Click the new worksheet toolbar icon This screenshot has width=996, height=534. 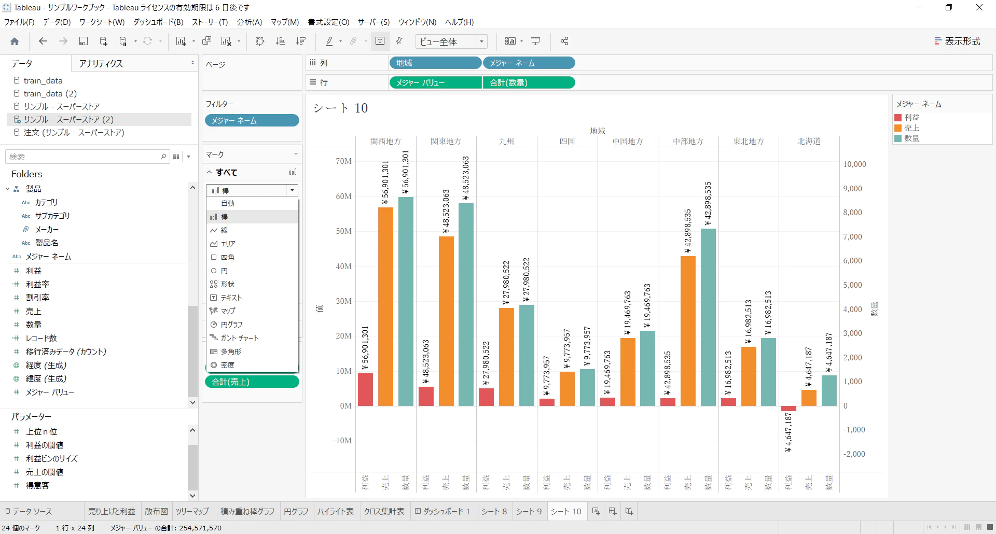[181, 41]
